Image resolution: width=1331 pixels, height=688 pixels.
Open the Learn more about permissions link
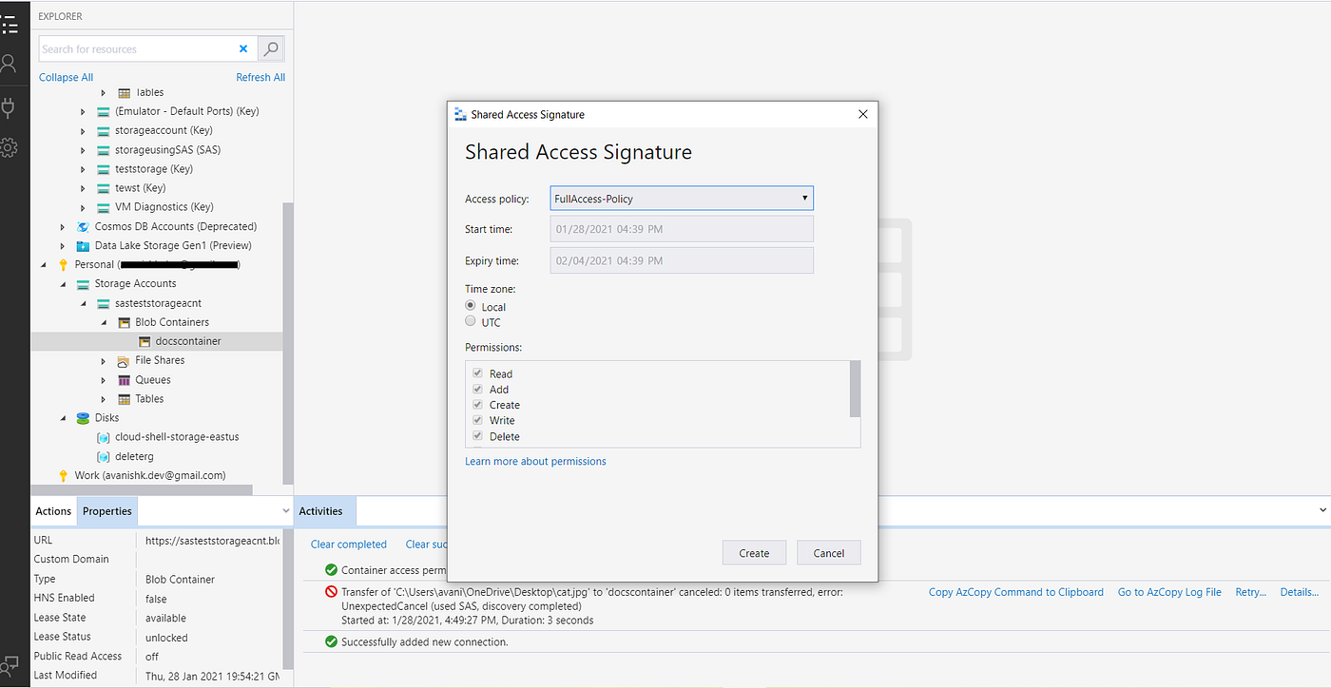click(535, 461)
